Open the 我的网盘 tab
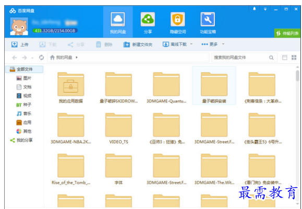This screenshot has width=302, height=209. [118, 22]
